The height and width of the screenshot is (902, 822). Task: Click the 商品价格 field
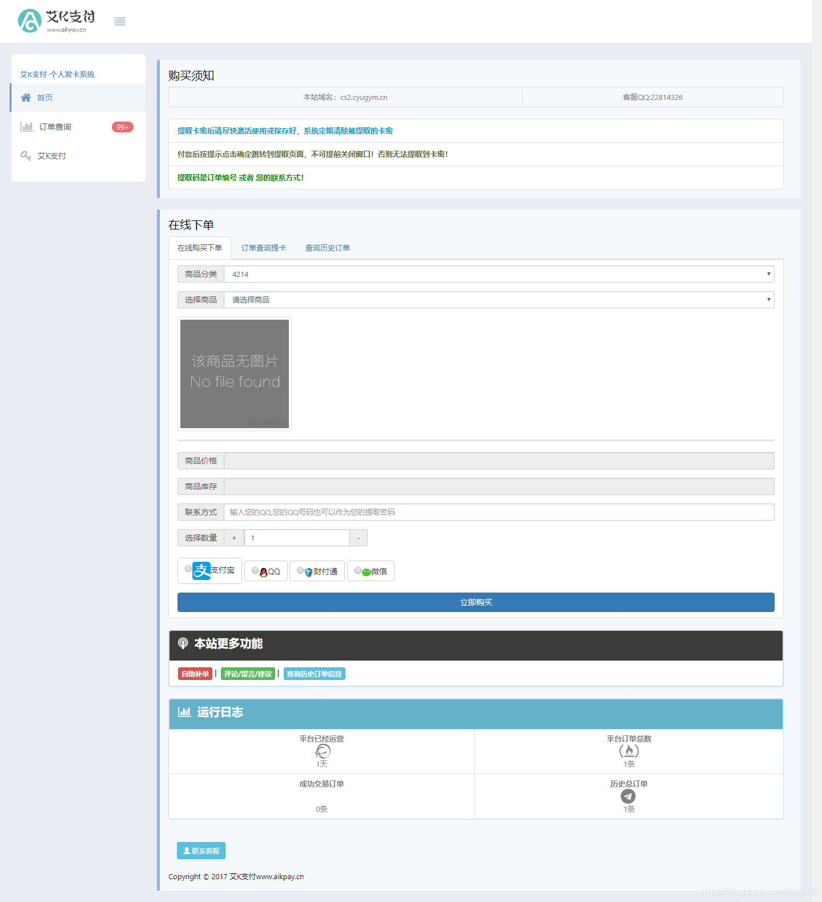499,461
